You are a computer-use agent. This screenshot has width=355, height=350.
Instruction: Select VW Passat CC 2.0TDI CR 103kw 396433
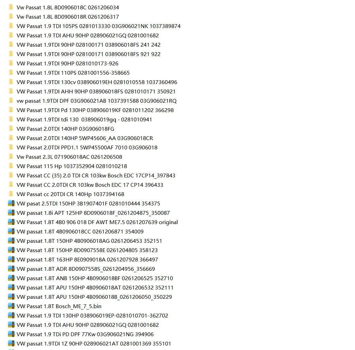(x=90, y=185)
